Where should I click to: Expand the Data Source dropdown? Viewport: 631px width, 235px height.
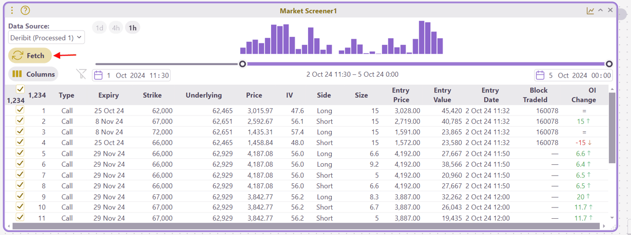click(x=47, y=37)
